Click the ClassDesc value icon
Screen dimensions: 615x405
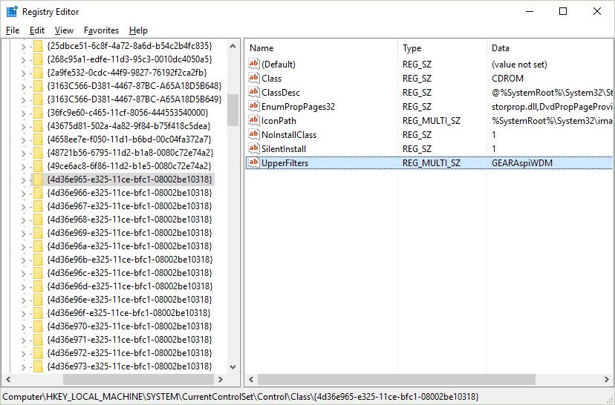(254, 93)
